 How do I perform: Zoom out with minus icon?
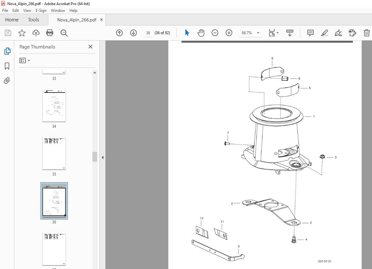(215, 33)
